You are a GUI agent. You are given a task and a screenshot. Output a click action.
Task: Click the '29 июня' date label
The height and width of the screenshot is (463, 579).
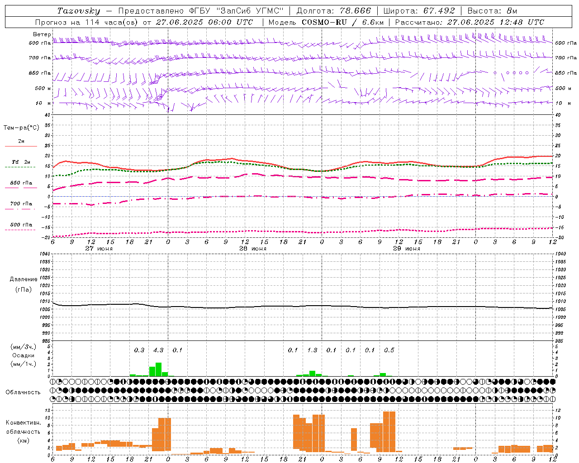click(x=407, y=249)
